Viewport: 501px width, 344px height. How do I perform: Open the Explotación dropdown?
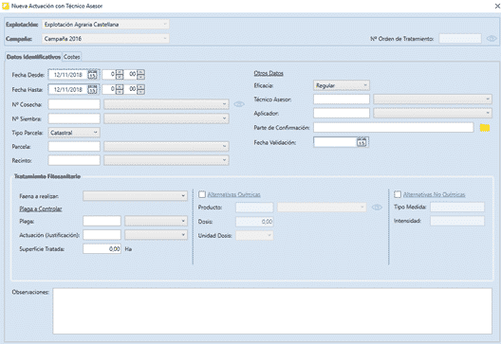pos(105,25)
